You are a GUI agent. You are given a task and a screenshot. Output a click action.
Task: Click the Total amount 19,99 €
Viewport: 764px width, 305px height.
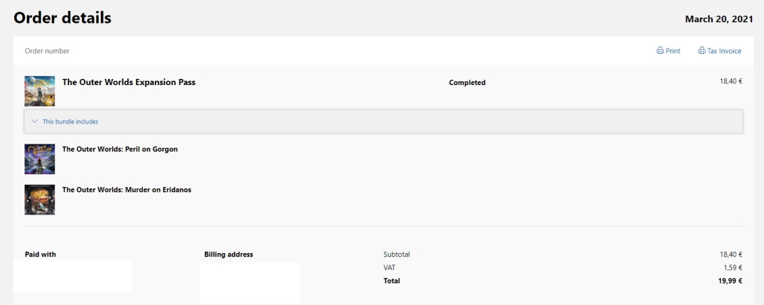[x=731, y=281]
